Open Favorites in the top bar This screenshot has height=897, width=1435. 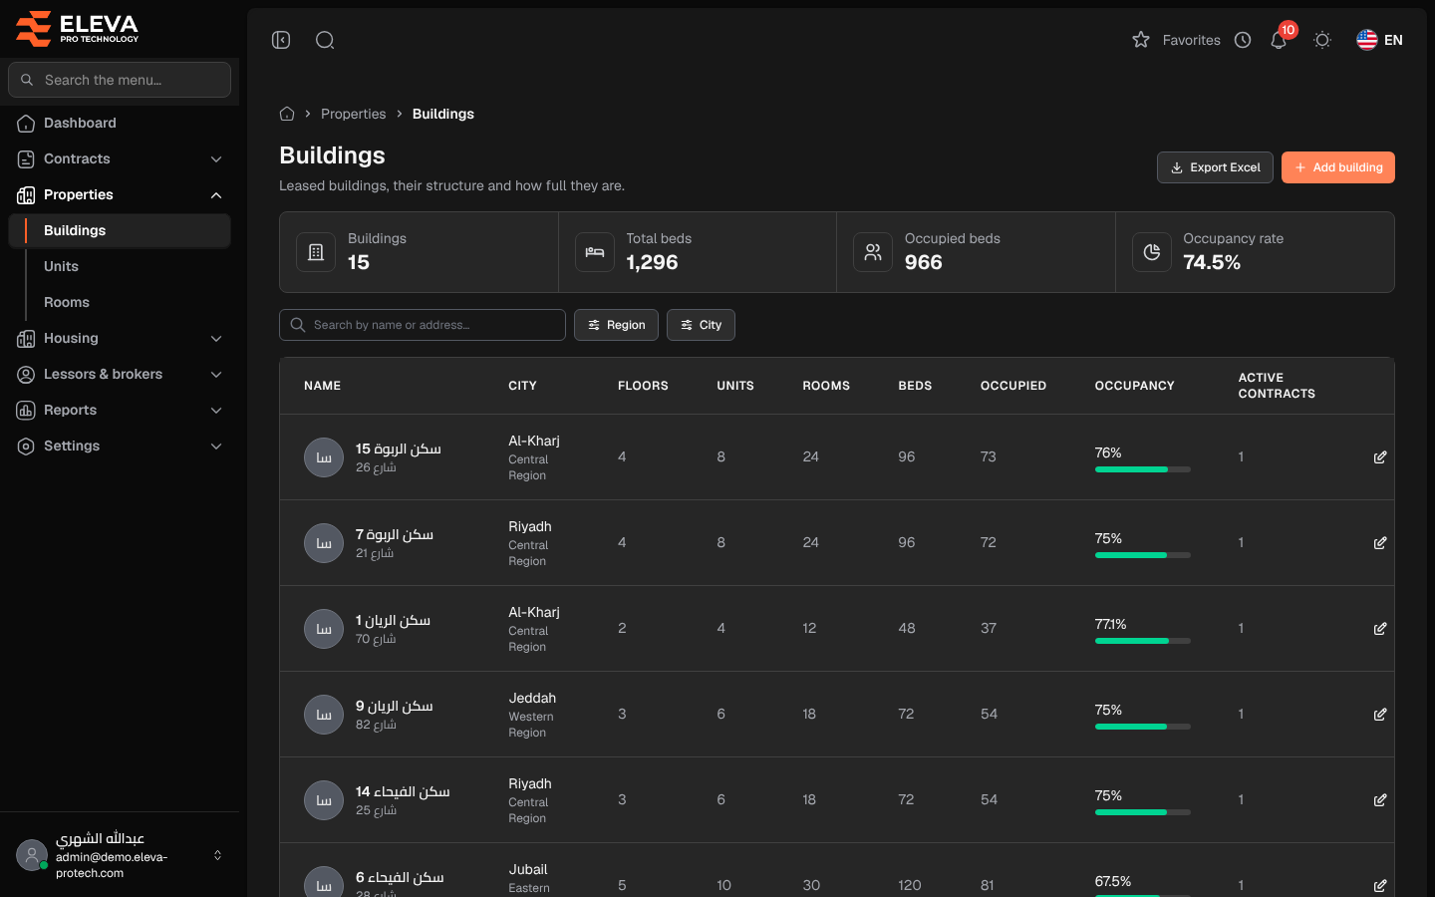(1176, 40)
